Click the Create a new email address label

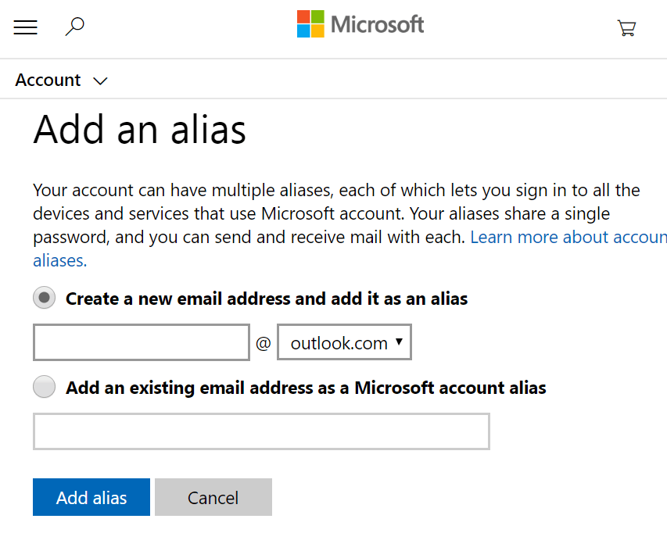coord(267,299)
